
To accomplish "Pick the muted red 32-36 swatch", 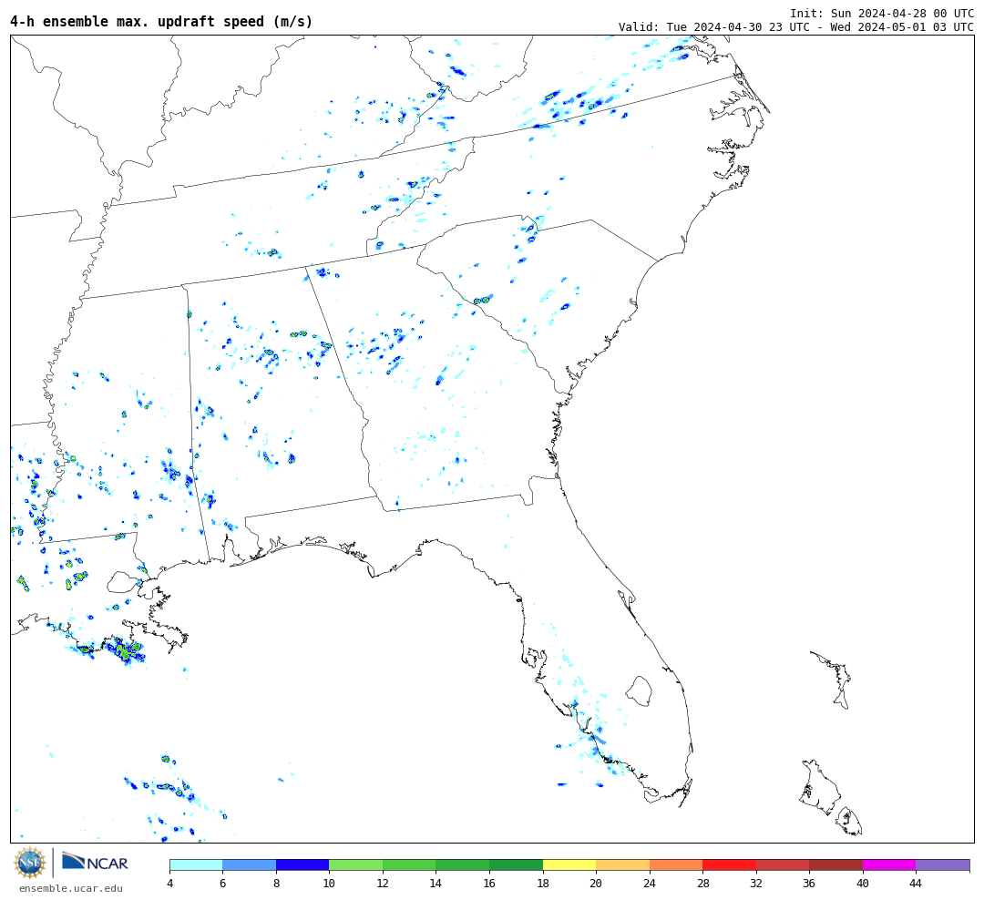I will click(783, 864).
